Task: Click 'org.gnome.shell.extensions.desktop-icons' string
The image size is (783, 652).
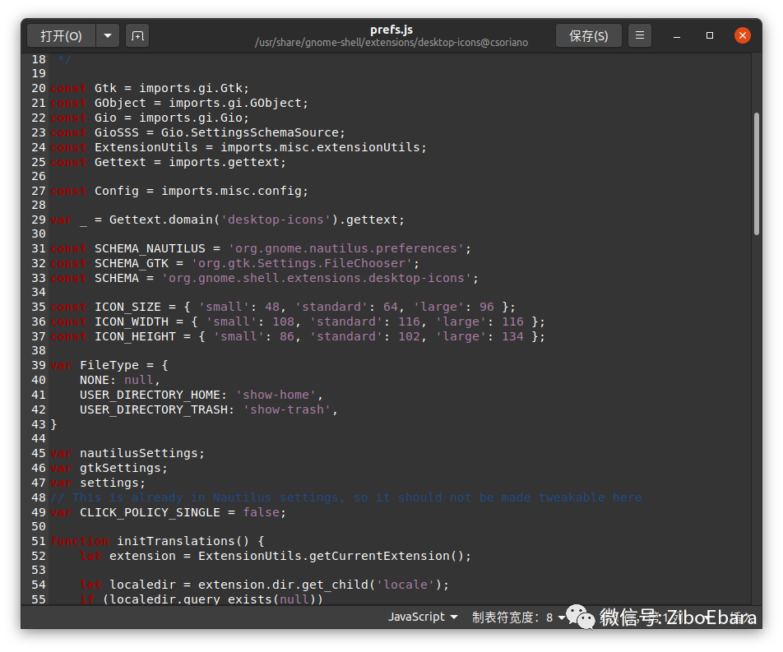Action: pos(317,278)
